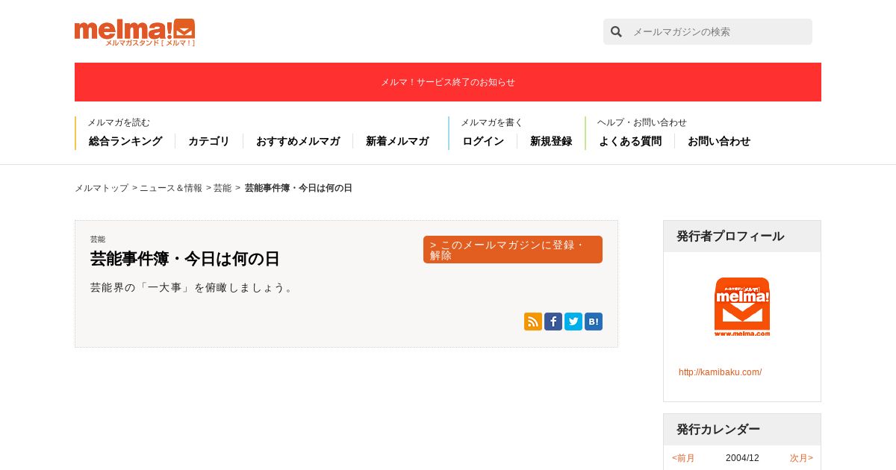Go to メルマトップ breadcrumb
Image resolution: width=896 pixels, height=470 pixels.
tap(102, 188)
